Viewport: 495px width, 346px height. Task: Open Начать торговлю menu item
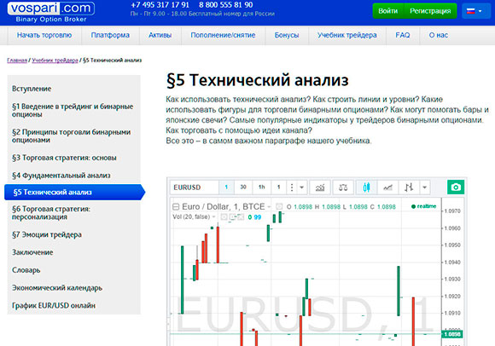point(44,35)
